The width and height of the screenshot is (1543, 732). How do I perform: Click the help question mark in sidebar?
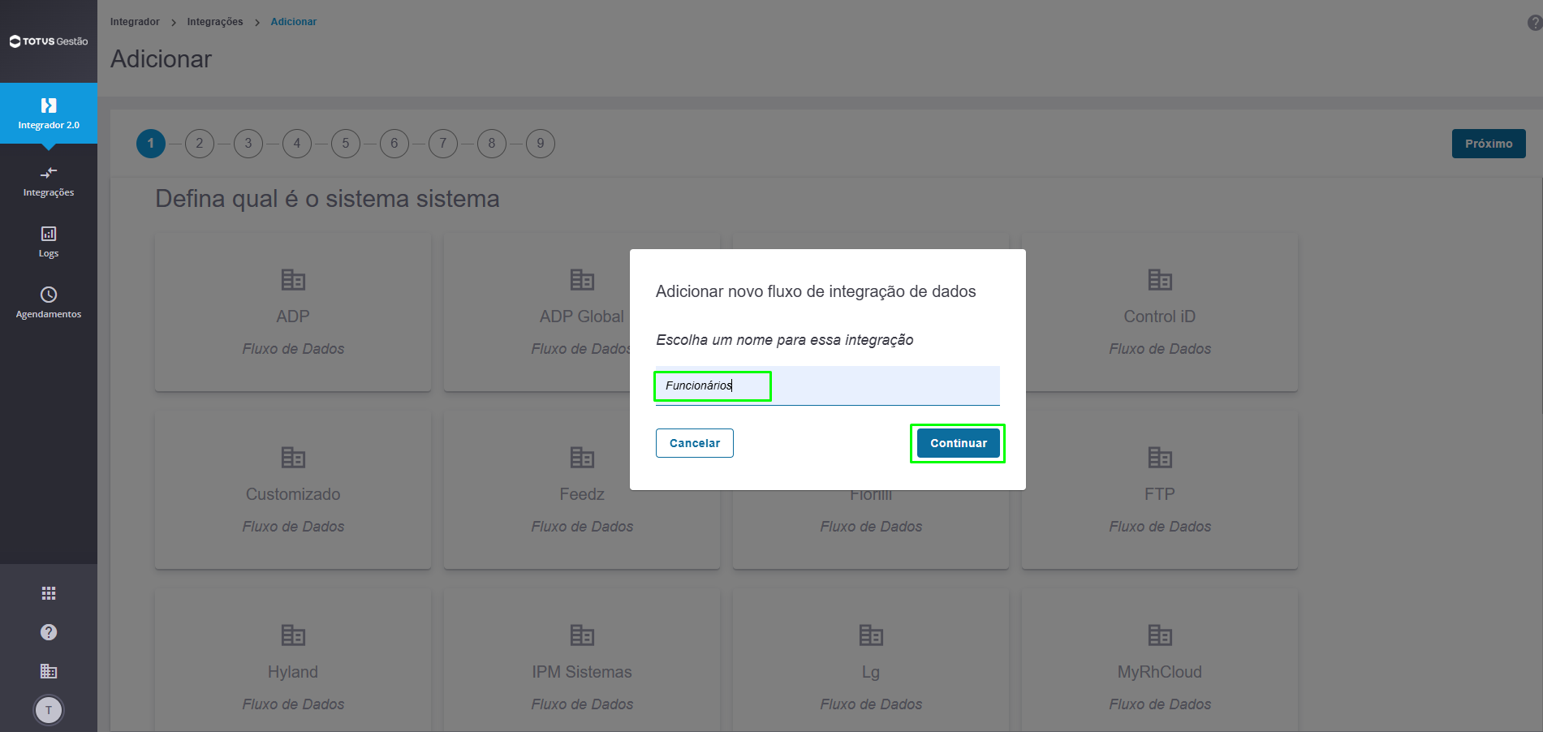(x=49, y=632)
